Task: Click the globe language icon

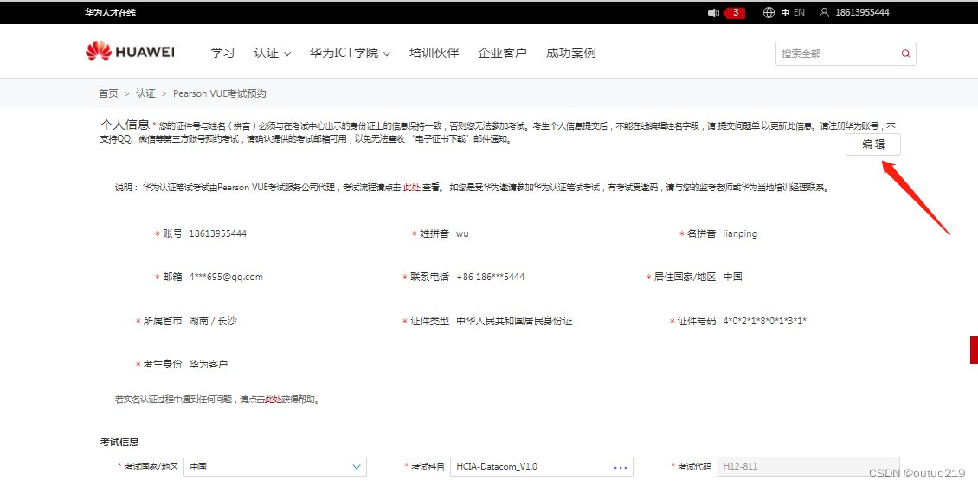Action: pyautogui.click(x=769, y=12)
